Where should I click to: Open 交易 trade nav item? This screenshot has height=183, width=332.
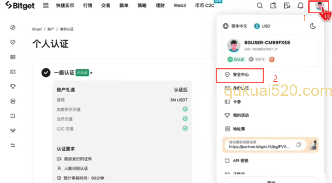[x=106, y=5]
